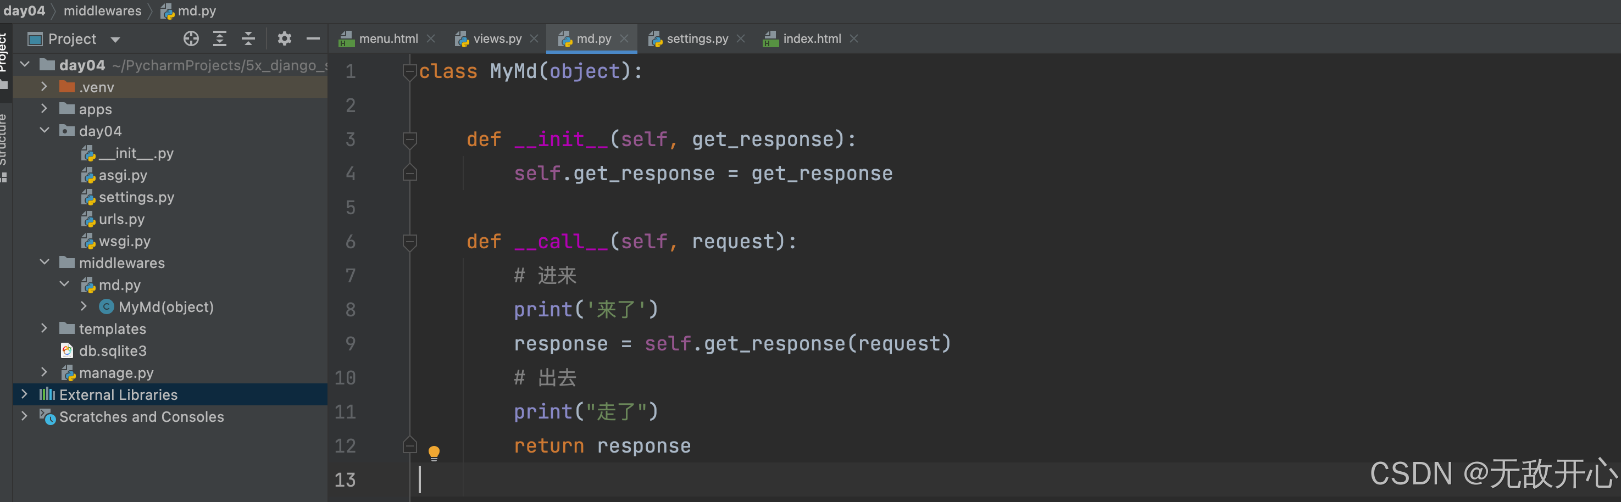Fold the __init__ method on line 3
The width and height of the screenshot is (1621, 502).
(x=410, y=140)
